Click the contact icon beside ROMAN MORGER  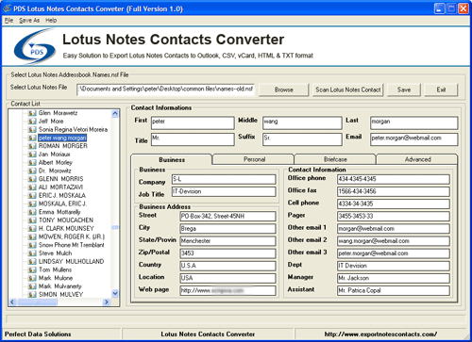(x=32, y=146)
